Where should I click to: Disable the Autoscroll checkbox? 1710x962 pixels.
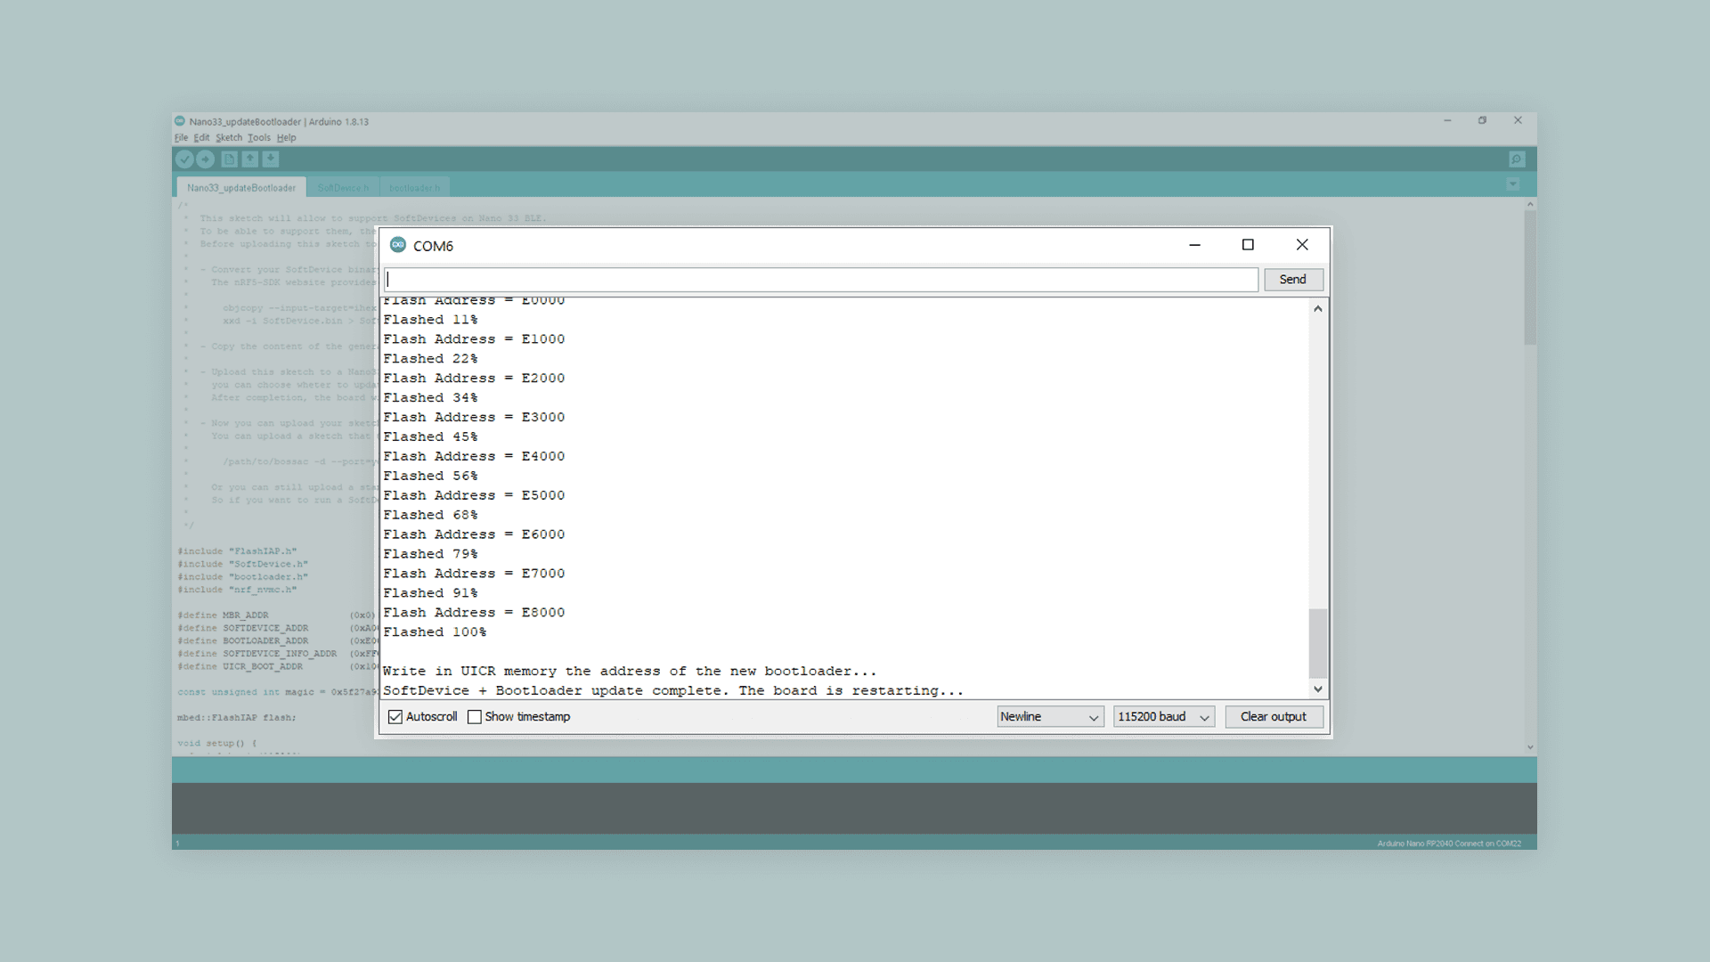pyautogui.click(x=395, y=717)
